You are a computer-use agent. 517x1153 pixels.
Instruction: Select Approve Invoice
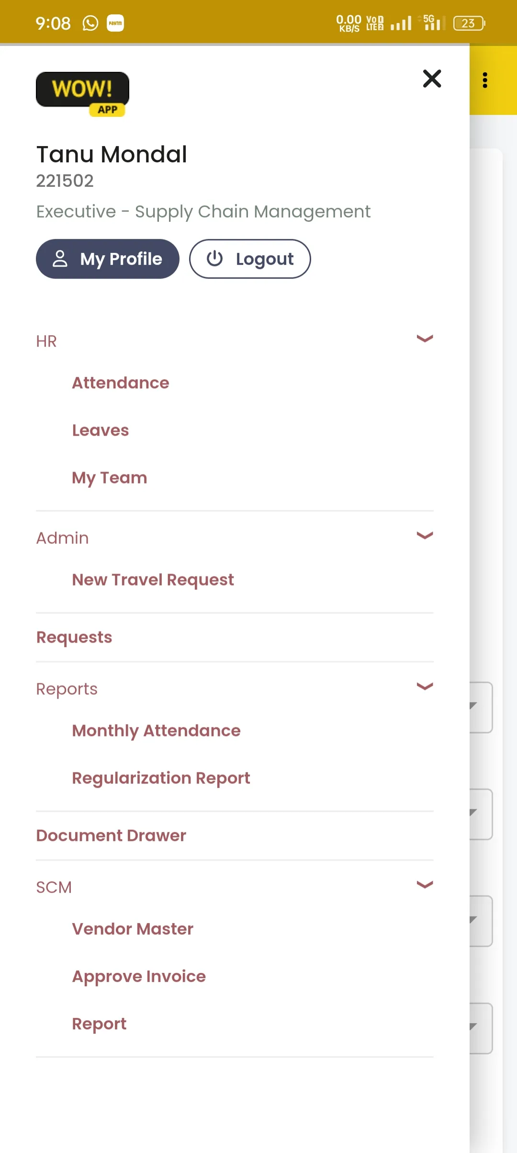click(x=139, y=976)
